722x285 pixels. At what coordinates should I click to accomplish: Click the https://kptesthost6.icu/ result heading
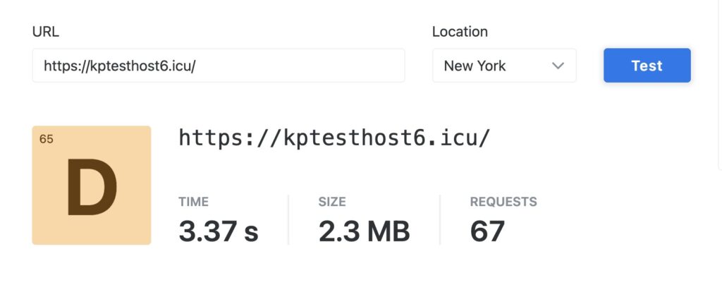point(334,138)
